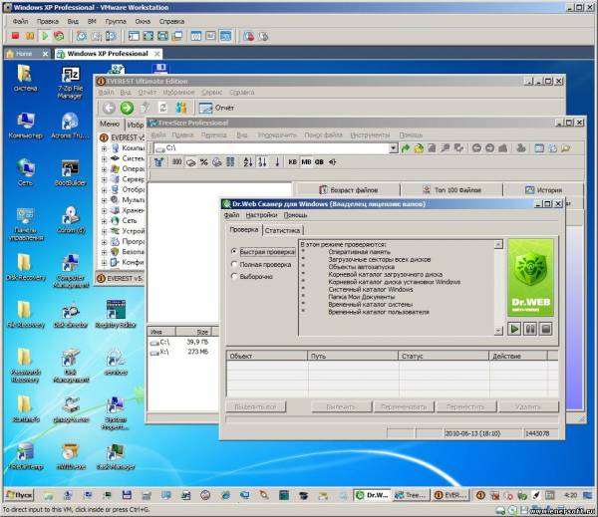This screenshot has height=517, width=598.
Task: Click Dr.Web Переименовать button
Action: (404, 406)
